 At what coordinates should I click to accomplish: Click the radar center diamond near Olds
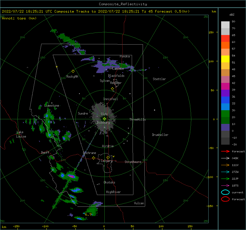point(104,119)
